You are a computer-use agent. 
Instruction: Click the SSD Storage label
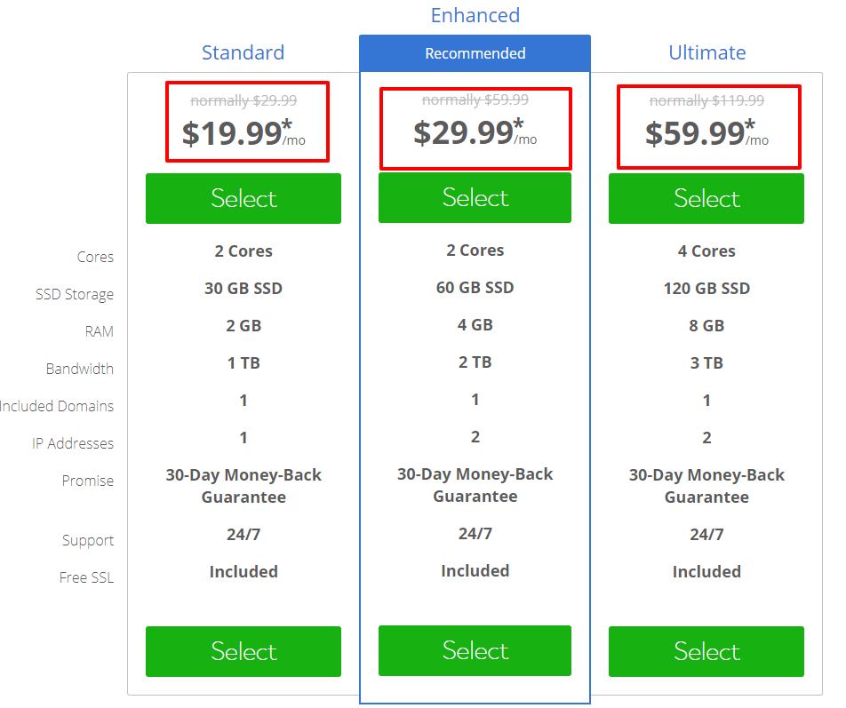(x=75, y=294)
